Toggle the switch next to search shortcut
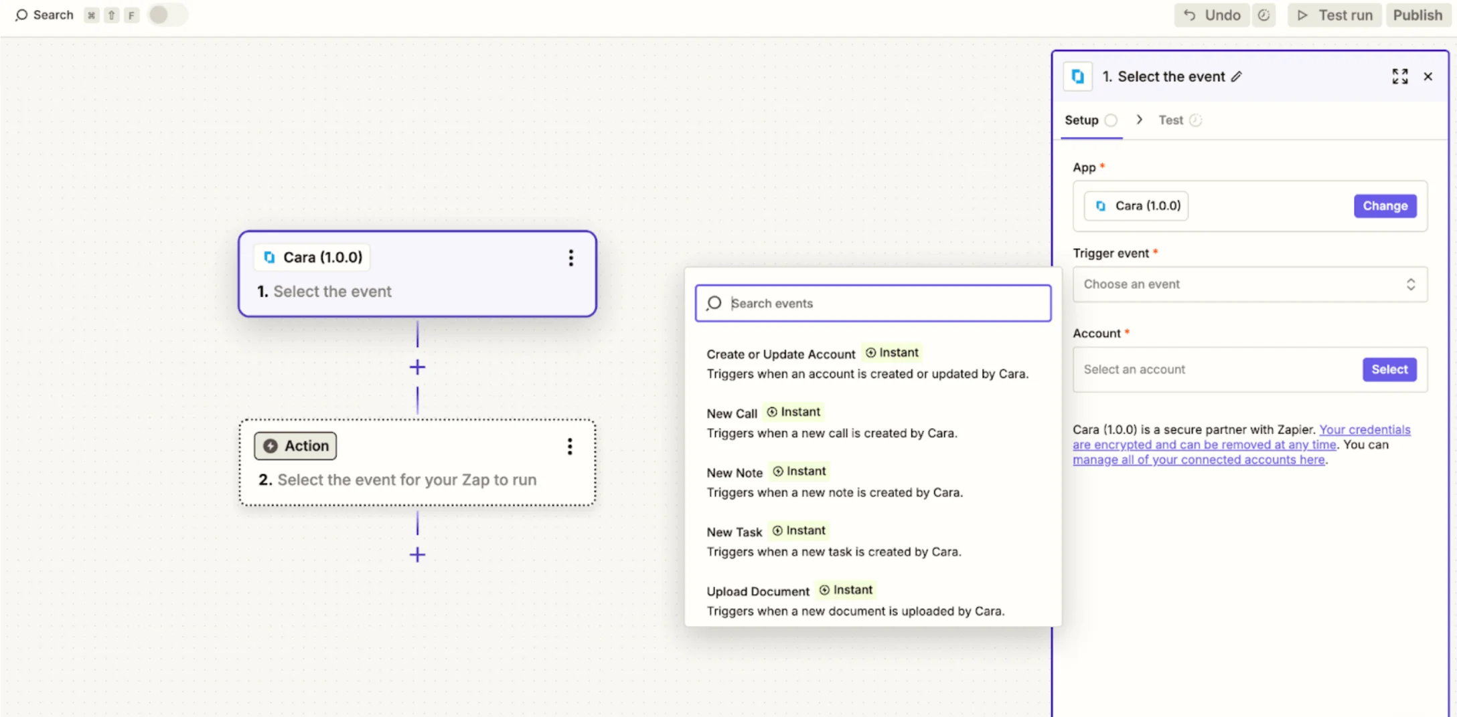The image size is (1457, 717). (x=167, y=15)
